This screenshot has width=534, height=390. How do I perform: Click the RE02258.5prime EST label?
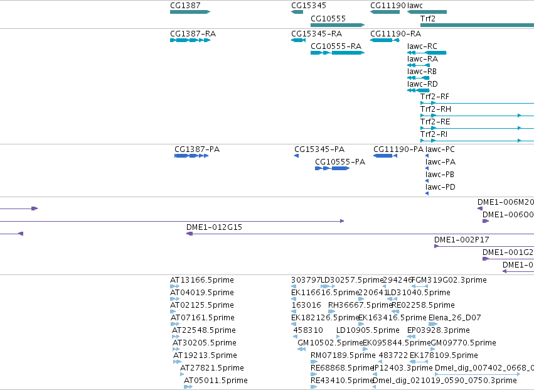click(x=424, y=305)
